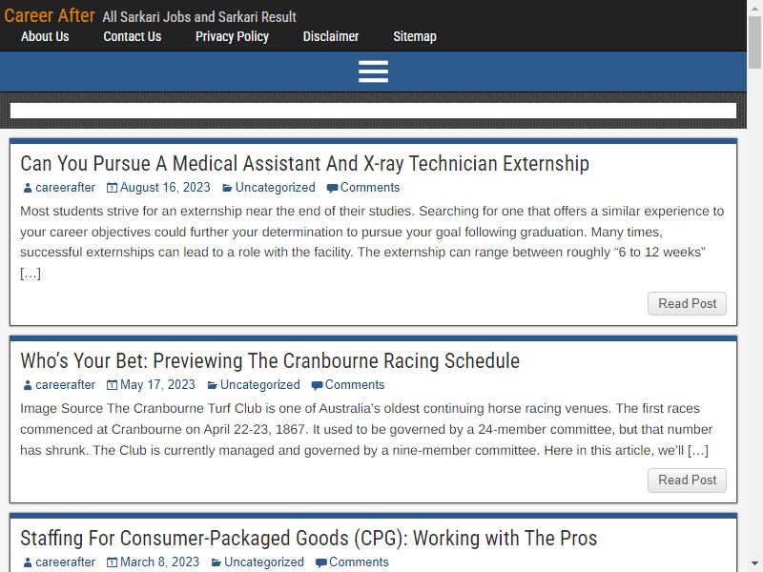Click the comment bubble icon in Medical Assistant post
This screenshot has height=572, width=763.
332,188
